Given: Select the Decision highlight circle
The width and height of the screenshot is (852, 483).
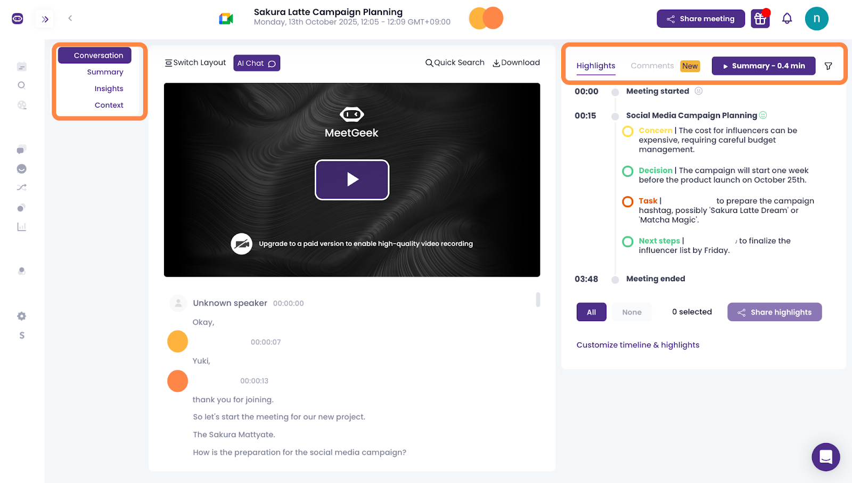Looking at the screenshot, I should 628,171.
